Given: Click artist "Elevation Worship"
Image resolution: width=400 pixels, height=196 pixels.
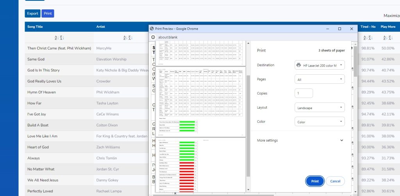Looking at the screenshot, I should point(111,59).
